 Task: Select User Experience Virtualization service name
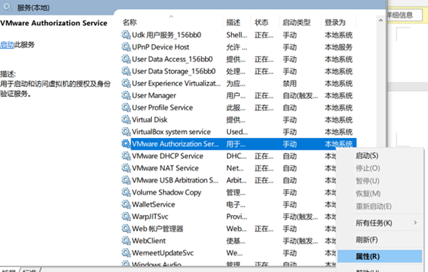176,84
